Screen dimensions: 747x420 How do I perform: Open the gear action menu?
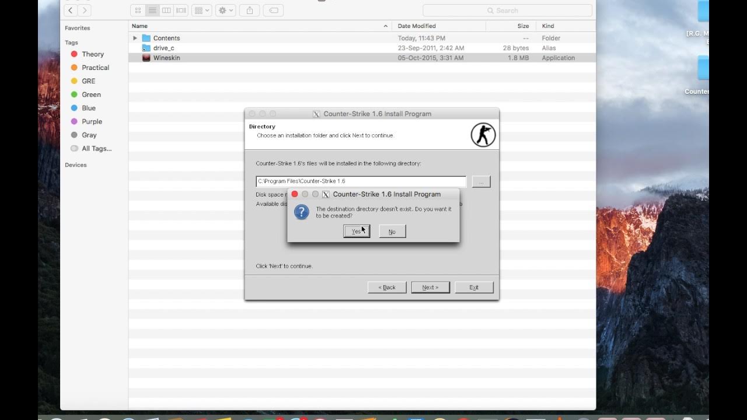[x=225, y=10]
